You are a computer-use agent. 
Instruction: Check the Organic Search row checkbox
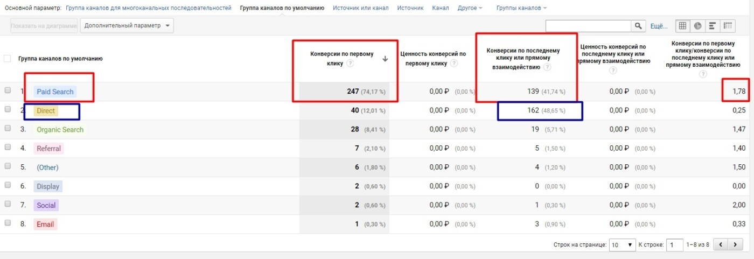[x=8, y=129]
